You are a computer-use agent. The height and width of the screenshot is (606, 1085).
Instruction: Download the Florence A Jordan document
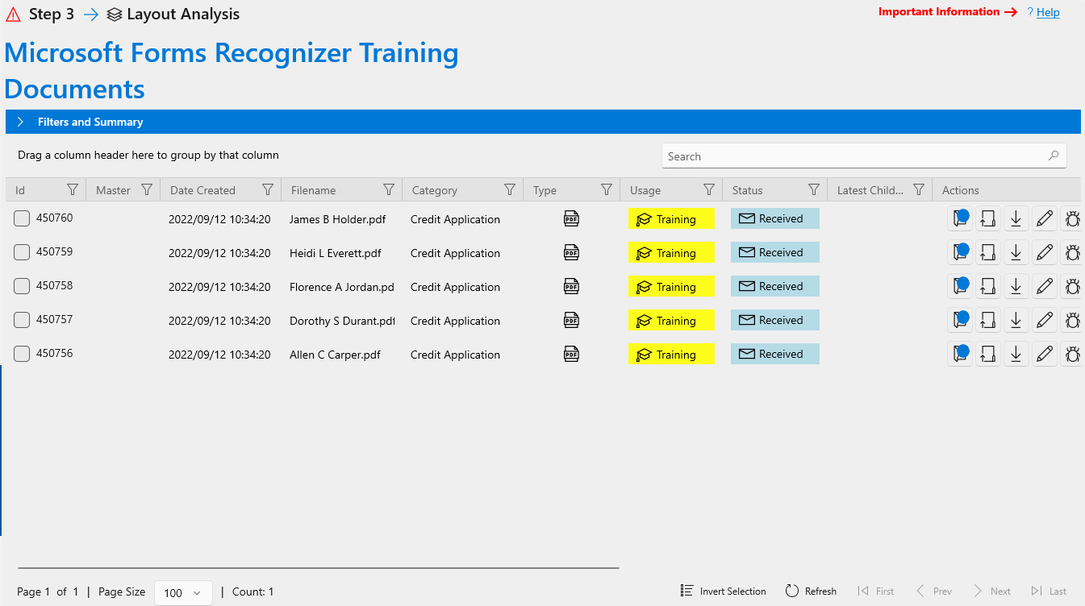pyautogui.click(x=1016, y=286)
